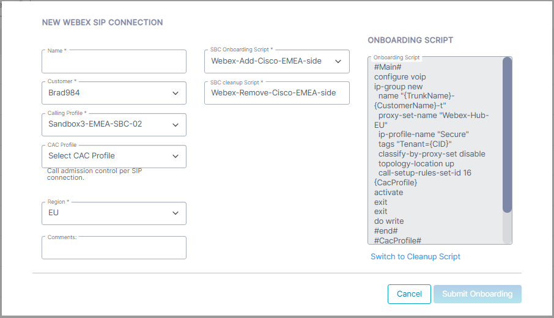
Task: Open the Calling Profile Sandbox3-EMEA-SBC-02 dropdown
Action: tap(114, 125)
